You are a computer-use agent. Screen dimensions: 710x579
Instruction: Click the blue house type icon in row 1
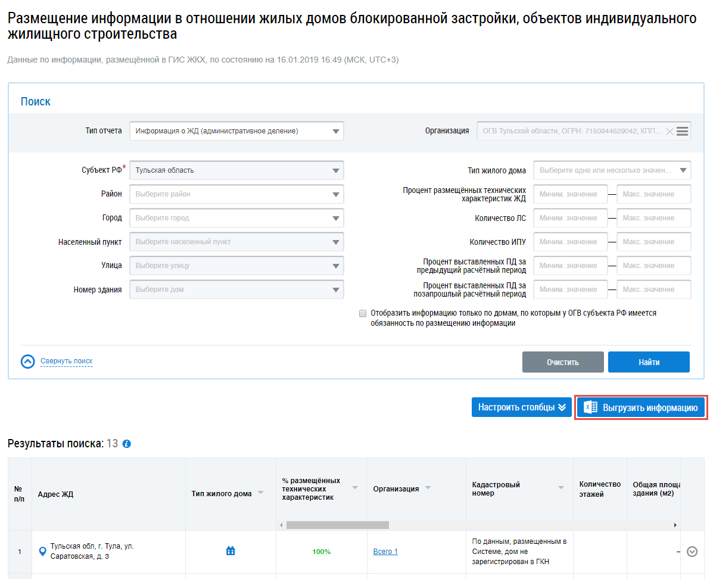click(x=231, y=551)
